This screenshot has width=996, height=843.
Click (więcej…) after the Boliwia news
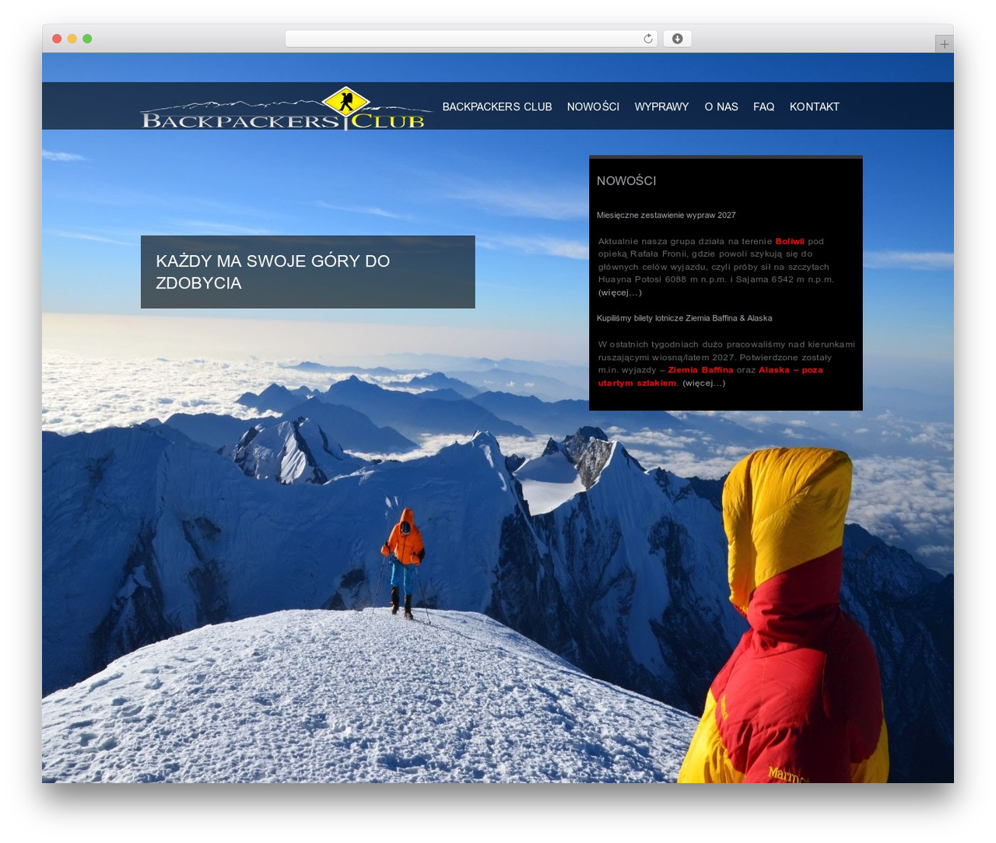(620, 292)
